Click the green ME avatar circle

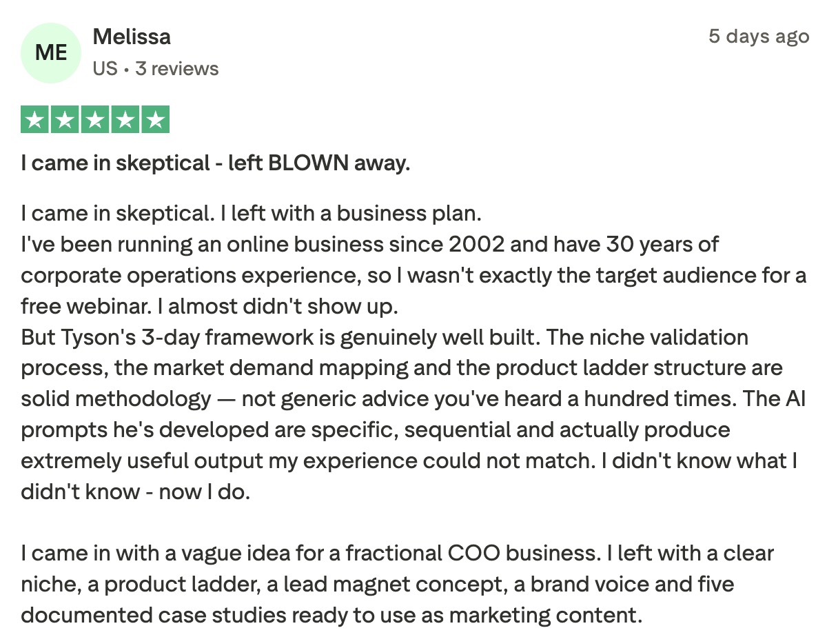[51, 52]
